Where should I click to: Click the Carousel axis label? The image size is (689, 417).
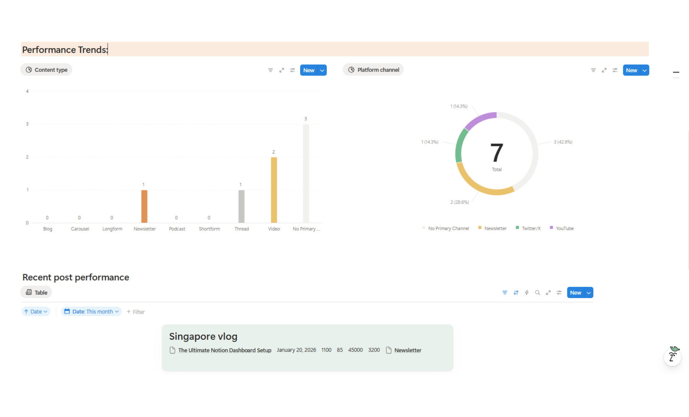pos(80,229)
